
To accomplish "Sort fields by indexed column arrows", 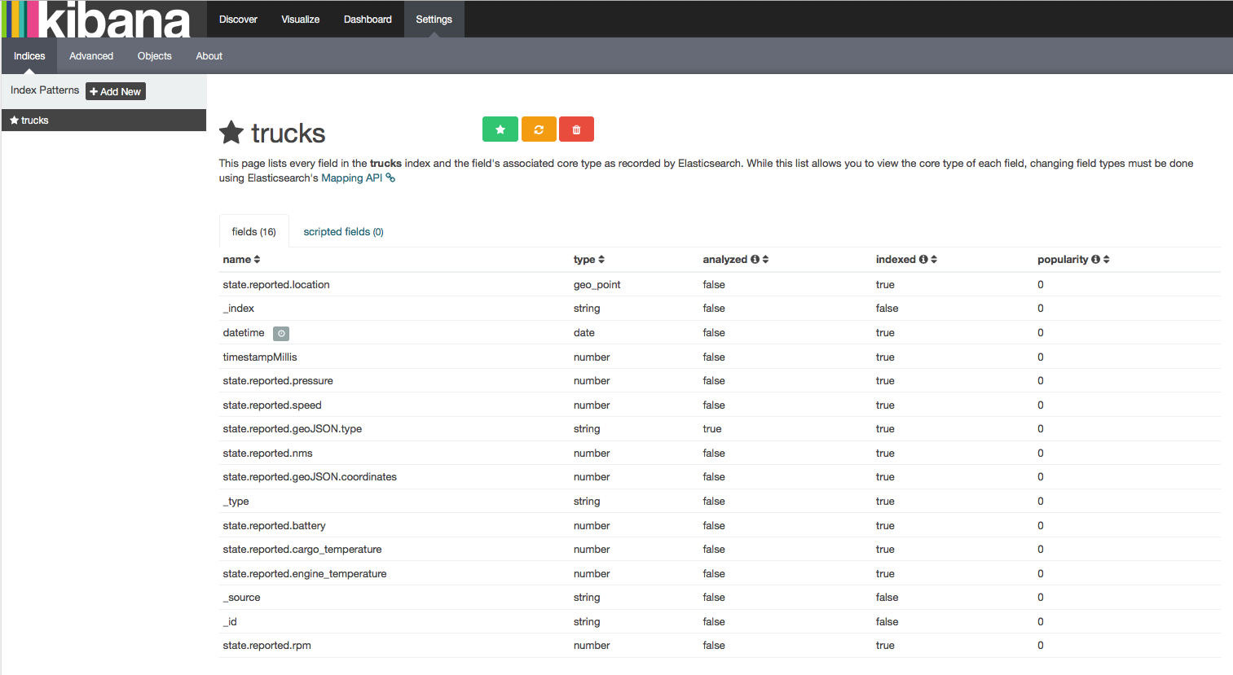I will pos(934,260).
